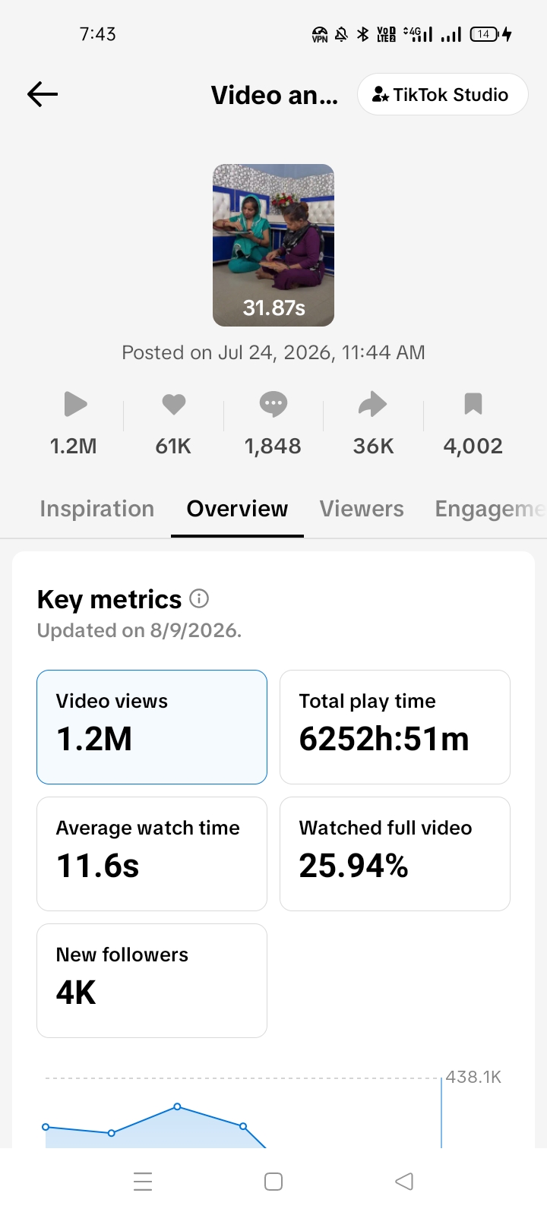Tap the back arrow icon
This screenshot has width=547, height=1215.
pos(43,94)
